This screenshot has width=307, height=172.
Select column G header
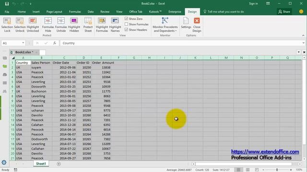pos(134,58)
